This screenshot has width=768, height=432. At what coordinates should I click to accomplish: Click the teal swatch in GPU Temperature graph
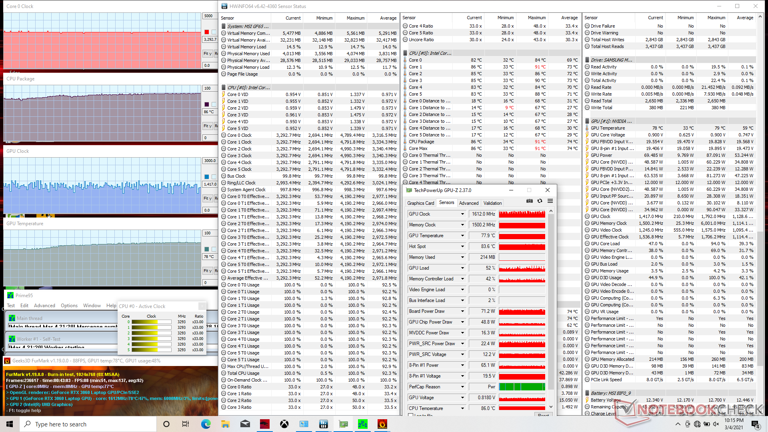tap(206, 249)
